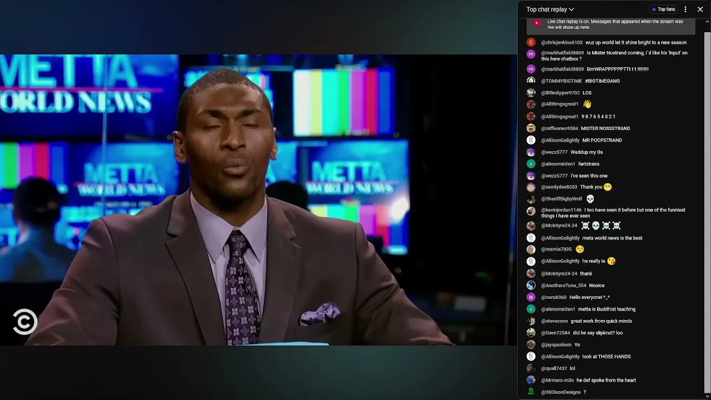The width and height of the screenshot is (711, 400).
Task: Click 'meta world news is the best' message
Action: tap(612, 238)
